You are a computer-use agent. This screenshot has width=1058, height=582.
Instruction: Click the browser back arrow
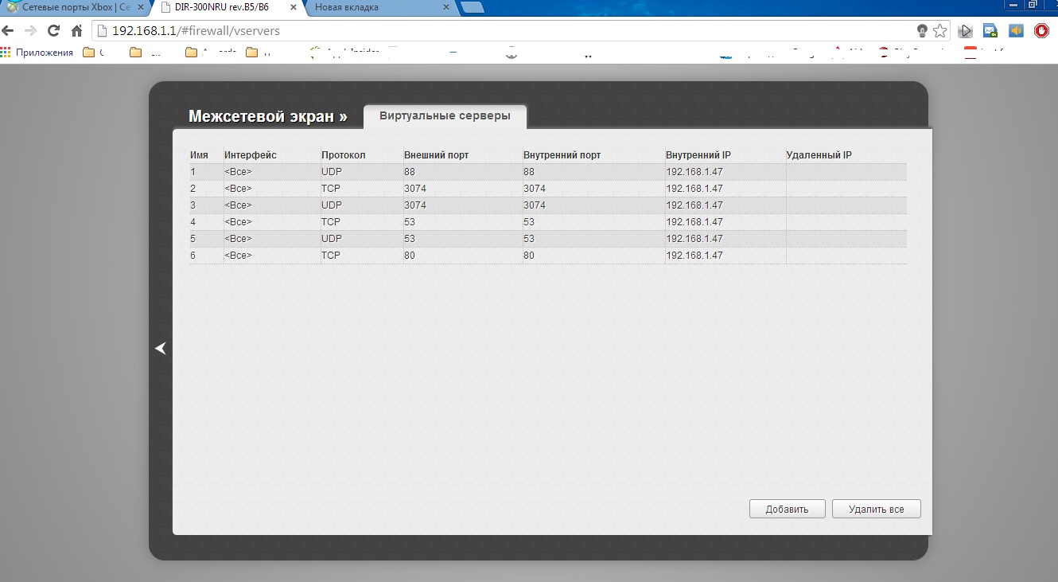tap(8, 31)
